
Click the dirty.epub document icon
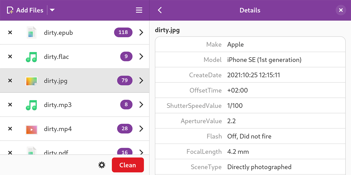[x=31, y=32]
